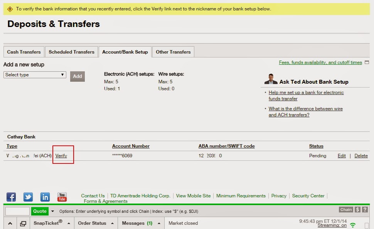Sort by Account Number column header
374x229 pixels.
point(131,146)
